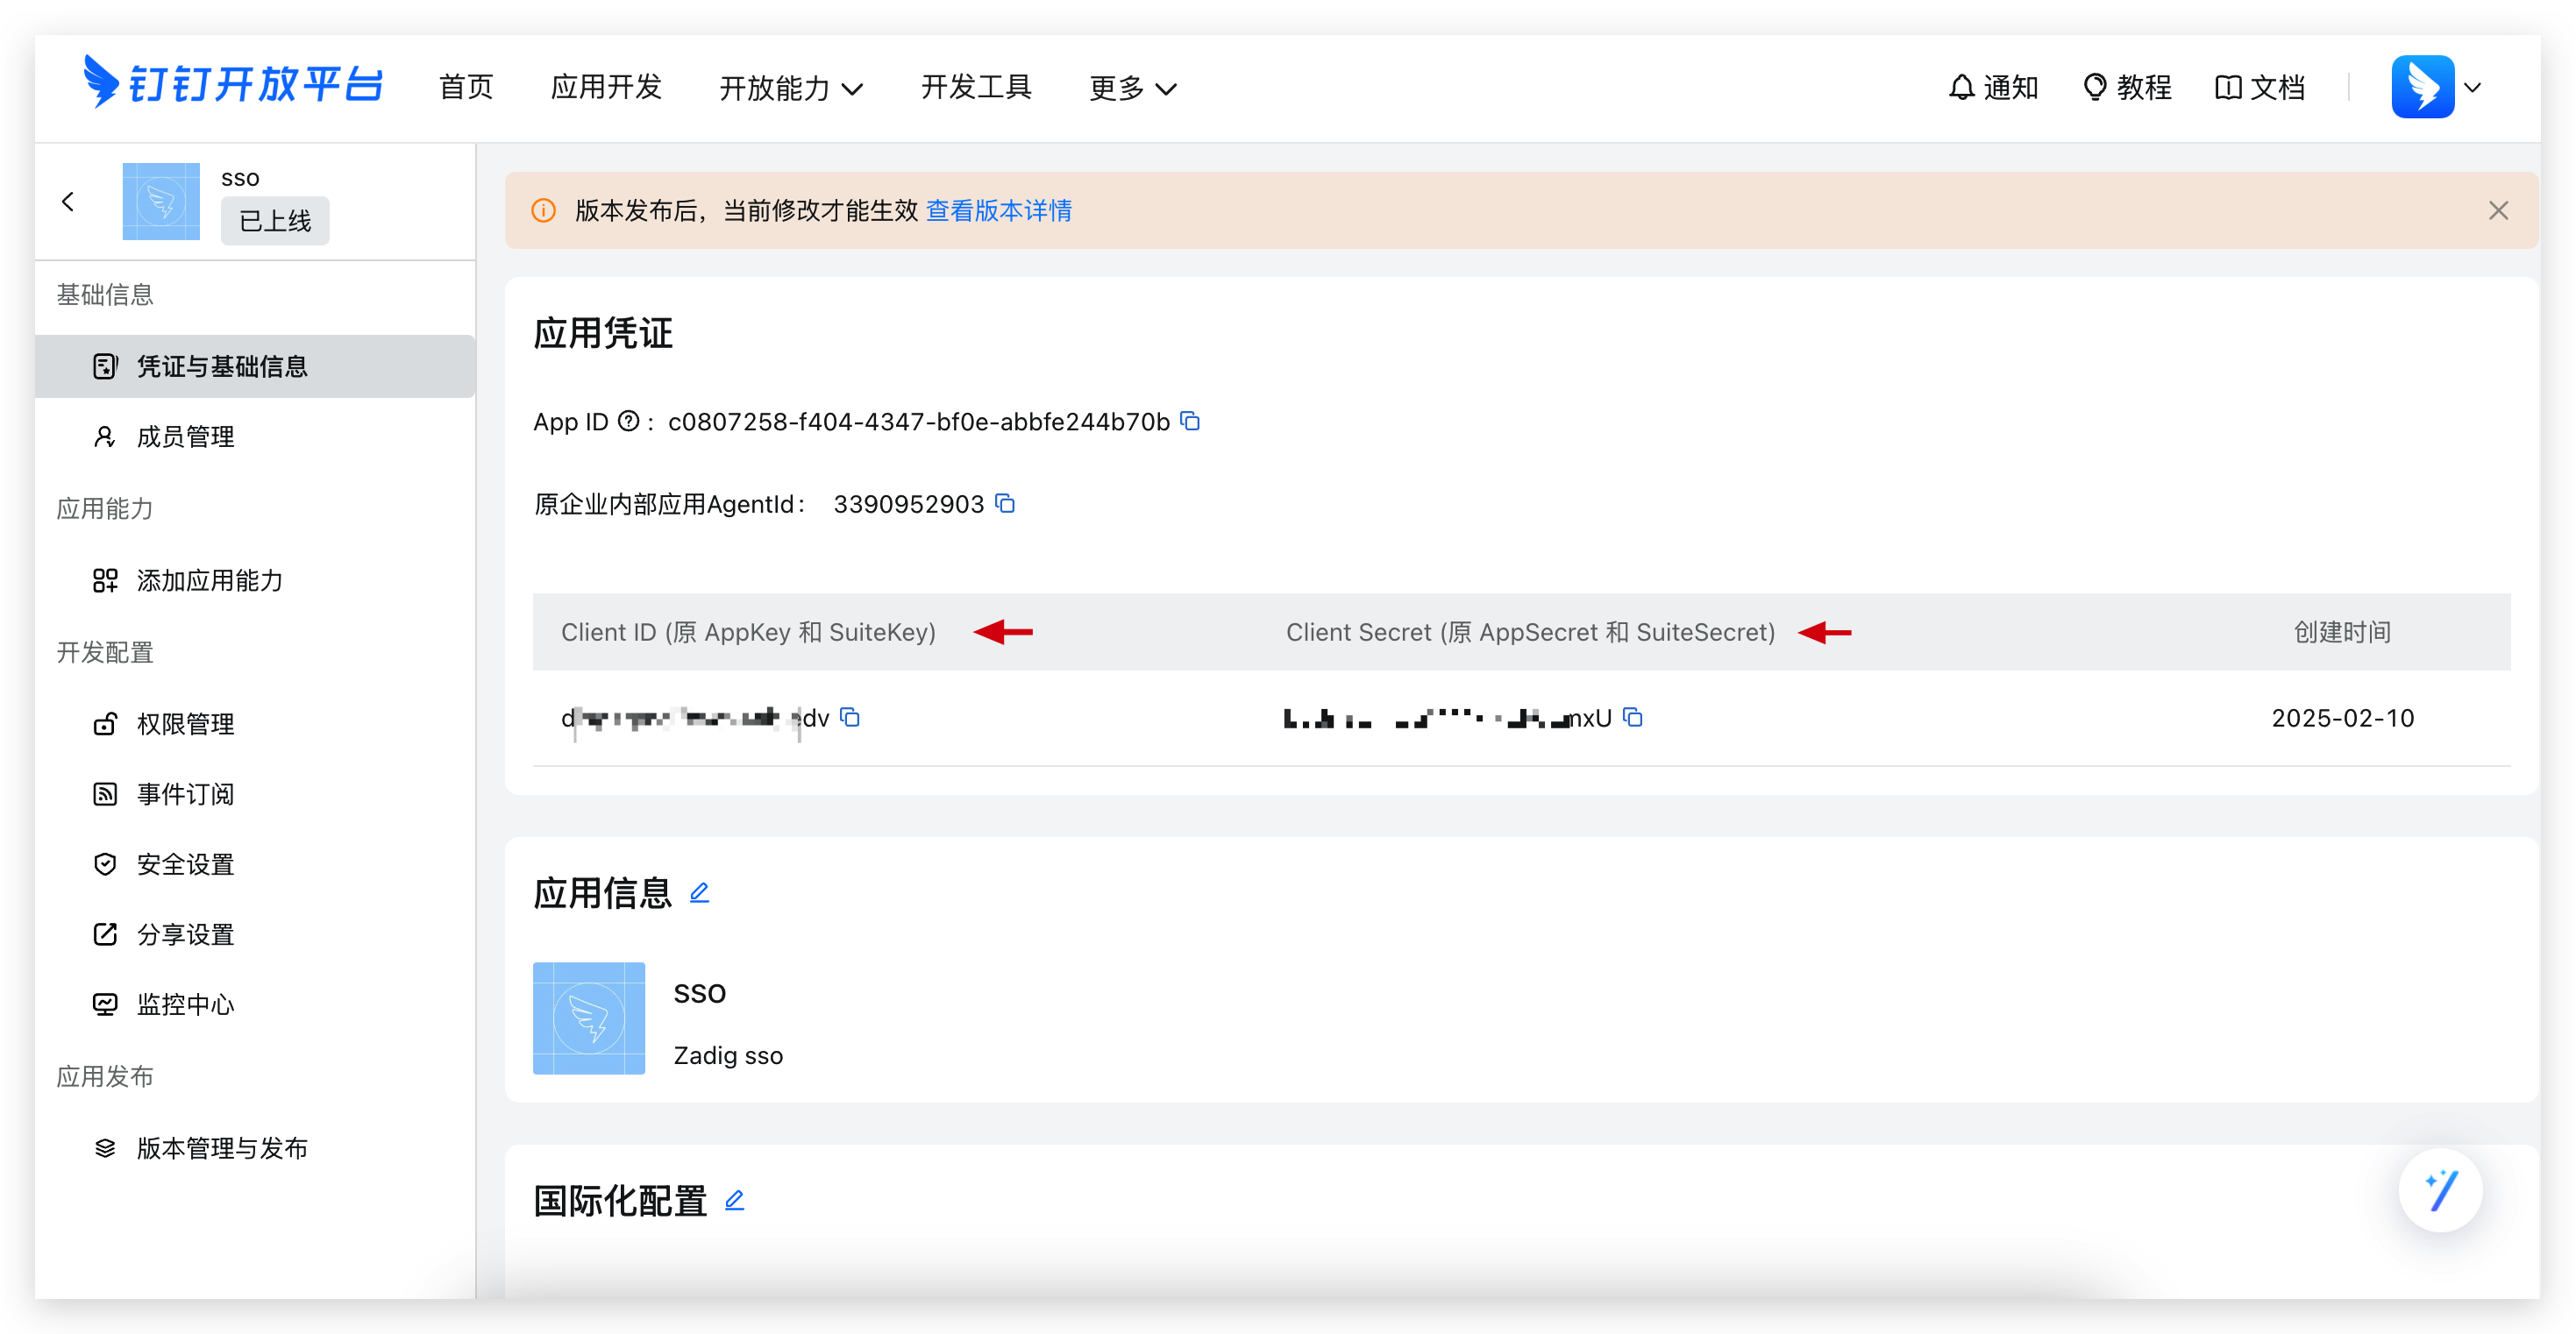Dismiss the version notice banner
Image resolution: width=2576 pixels, height=1334 pixels.
[x=2498, y=210]
